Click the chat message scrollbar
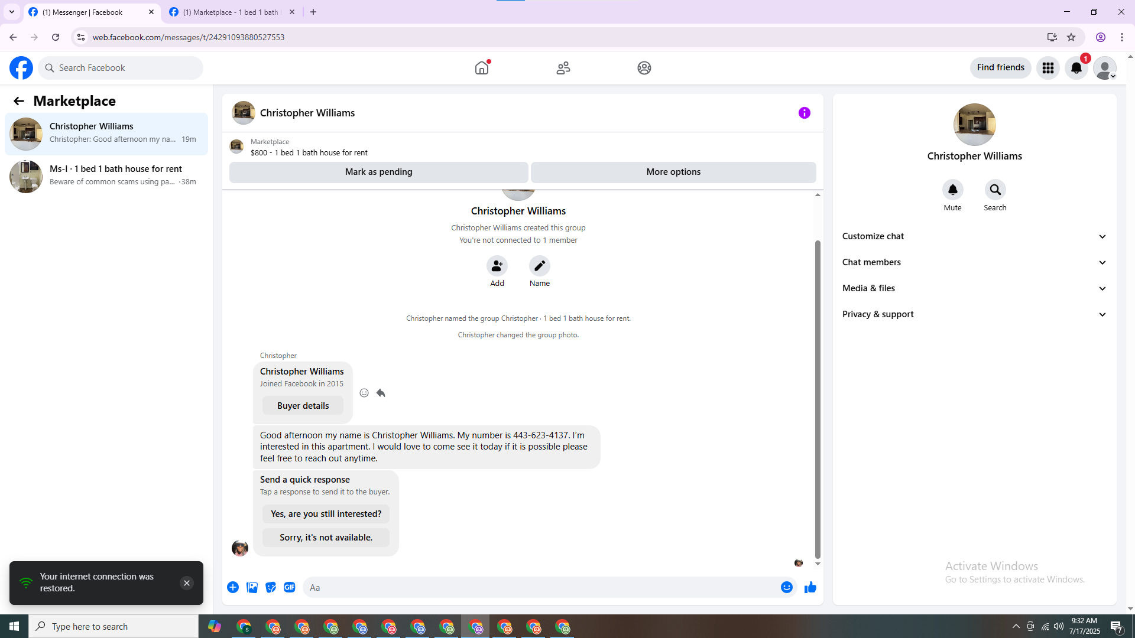Image resolution: width=1135 pixels, height=638 pixels. point(818,399)
